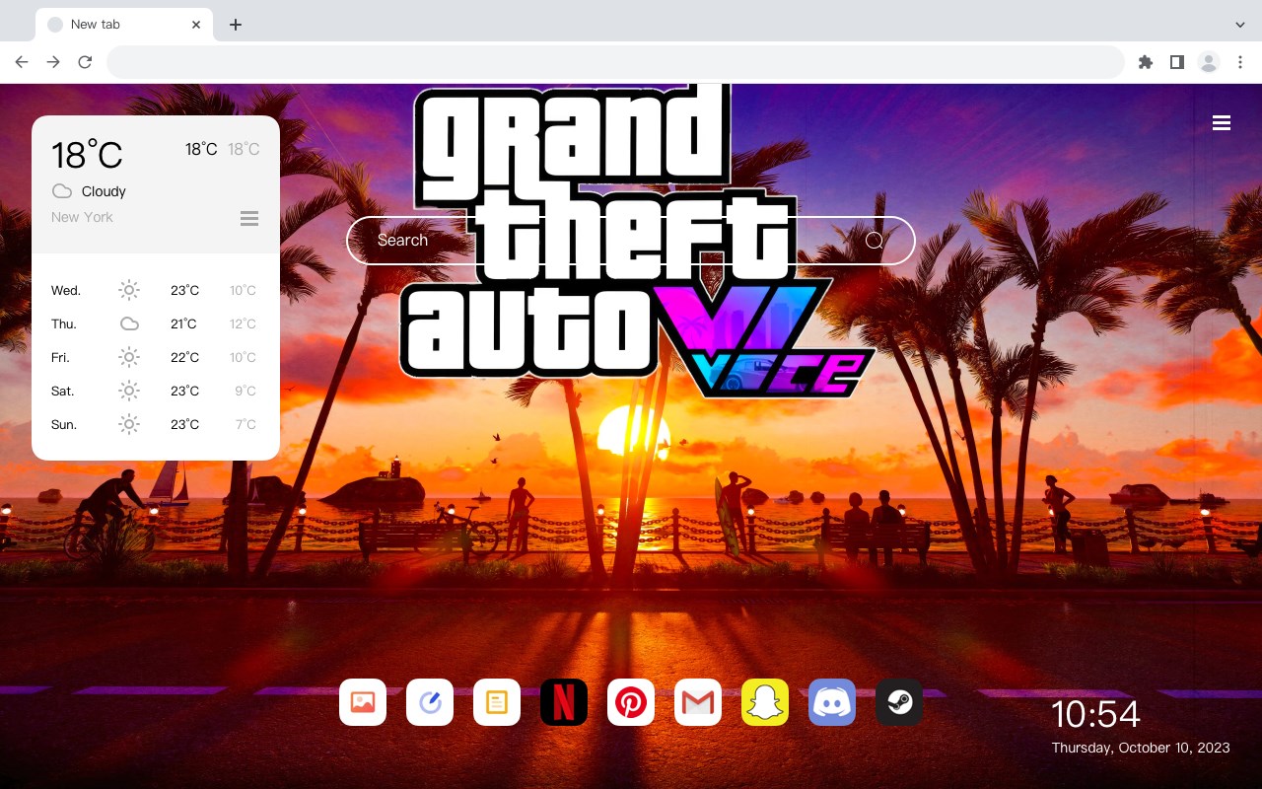The width and height of the screenshot is (1262, 789).
Task: Click the 10:54 clock display
Action: [x=1095, y=714]
